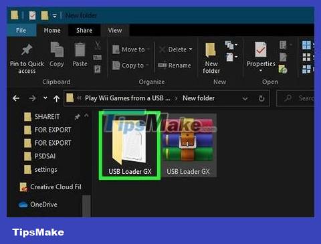Viewport: 321px width, 244px height.
Task: Go up one folder level
Action: click(x=57, y=98)
